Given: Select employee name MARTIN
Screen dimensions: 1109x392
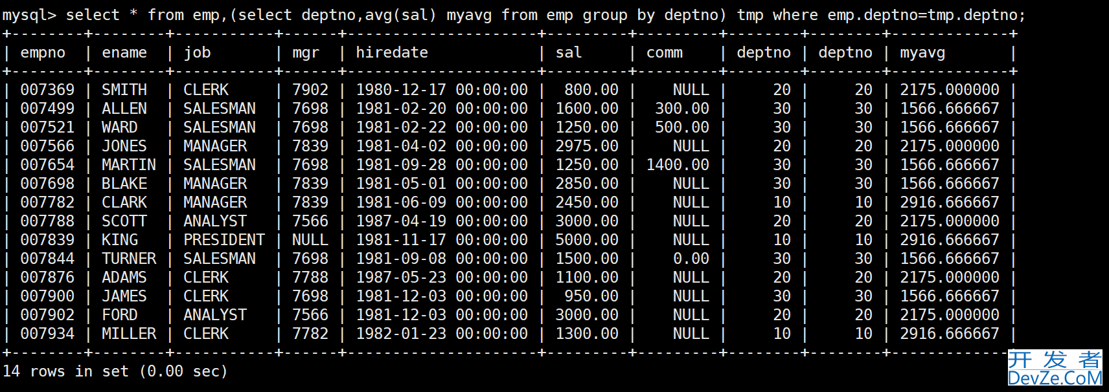Looking at the screenshot, I should (x=129, y=165).
